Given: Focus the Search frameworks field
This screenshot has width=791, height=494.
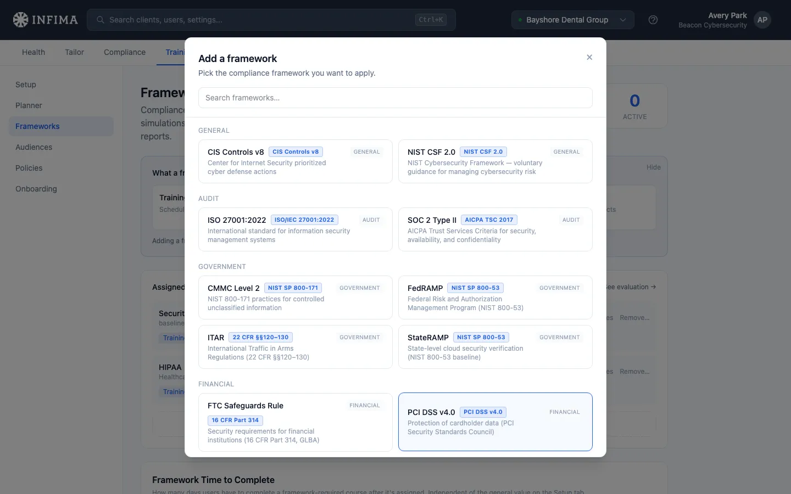Looking at the screenshot, I should pyautogui.click(x=396, y=98).
